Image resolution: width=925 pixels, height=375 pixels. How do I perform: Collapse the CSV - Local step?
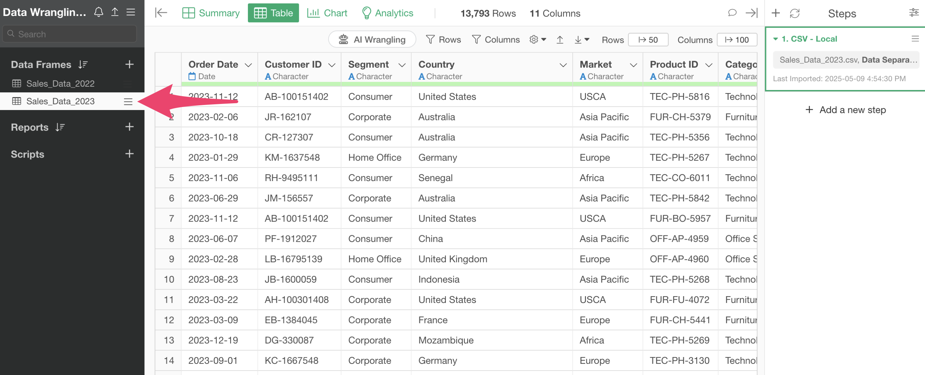[775, 39]
